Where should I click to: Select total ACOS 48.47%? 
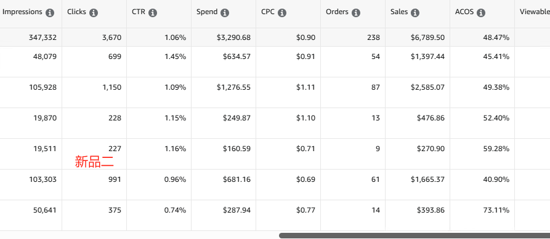tap(496, 37)
